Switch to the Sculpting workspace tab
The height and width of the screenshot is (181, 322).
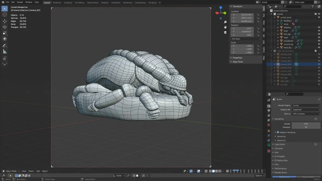(68, 3)
